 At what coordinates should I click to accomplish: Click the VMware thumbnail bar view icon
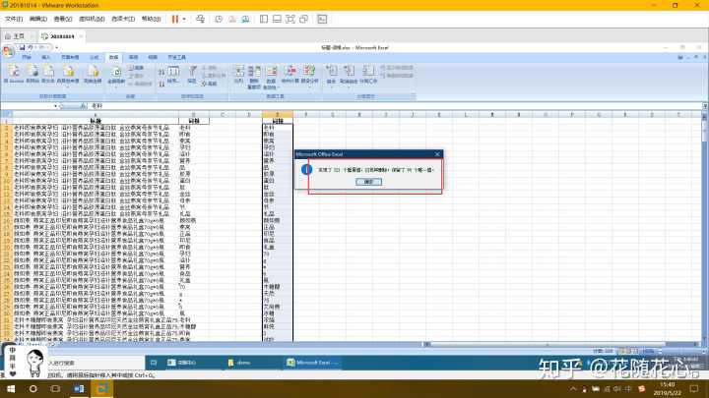pos(277,19)
